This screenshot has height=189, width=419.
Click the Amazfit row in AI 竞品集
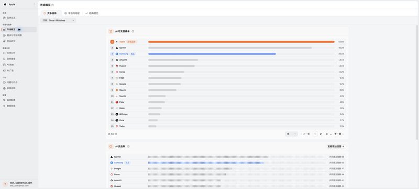pyautogui.click(x=227, y=180)
